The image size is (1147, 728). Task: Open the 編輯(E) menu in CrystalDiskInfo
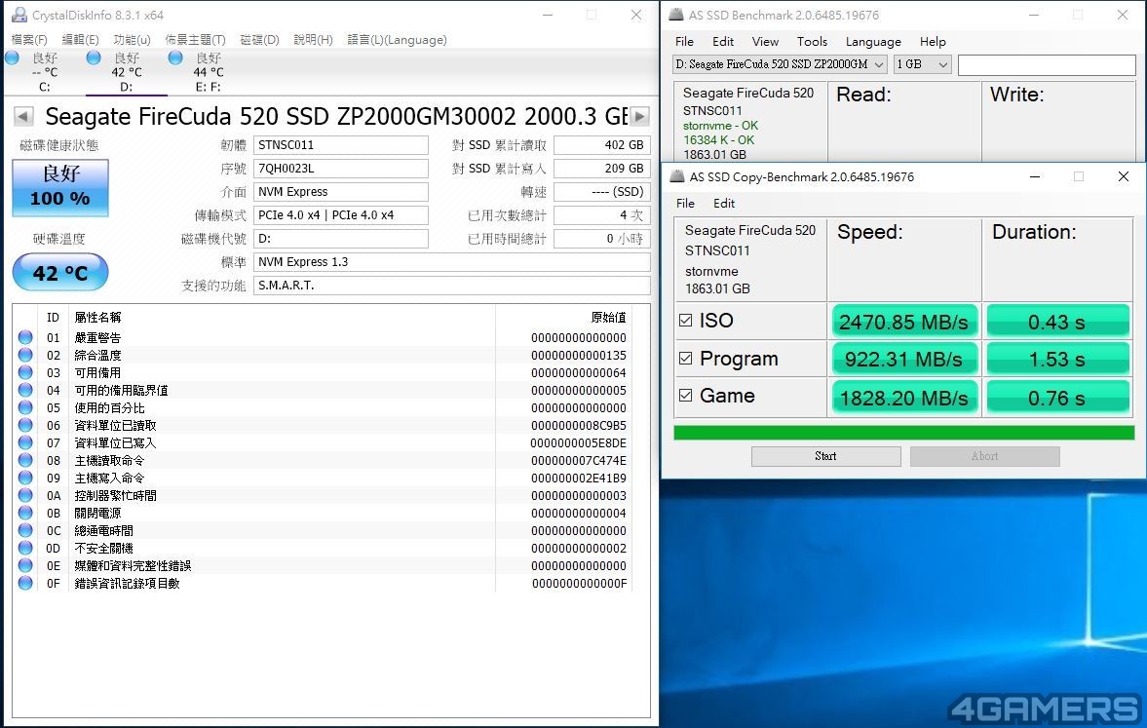pos(80,40)
